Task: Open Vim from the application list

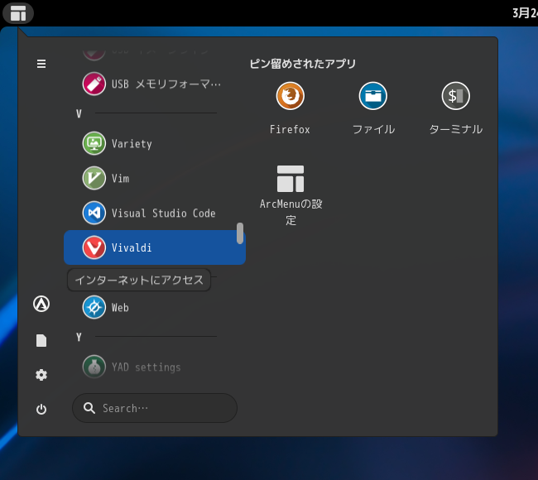Action: click(x=155, y=178)
